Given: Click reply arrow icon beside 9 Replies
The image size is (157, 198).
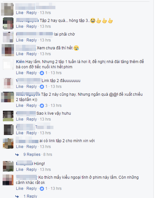Looking at the screenshot, I should (17, 155).
